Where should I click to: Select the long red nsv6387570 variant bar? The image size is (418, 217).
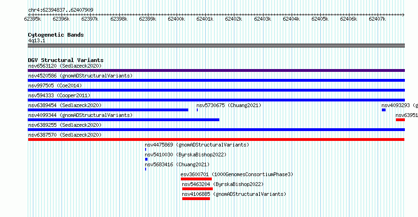pos(216,139)
